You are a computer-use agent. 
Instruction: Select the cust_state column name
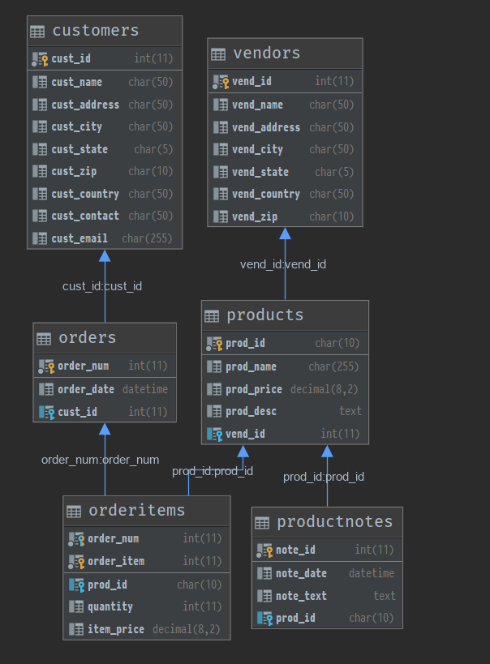[80, 149]
